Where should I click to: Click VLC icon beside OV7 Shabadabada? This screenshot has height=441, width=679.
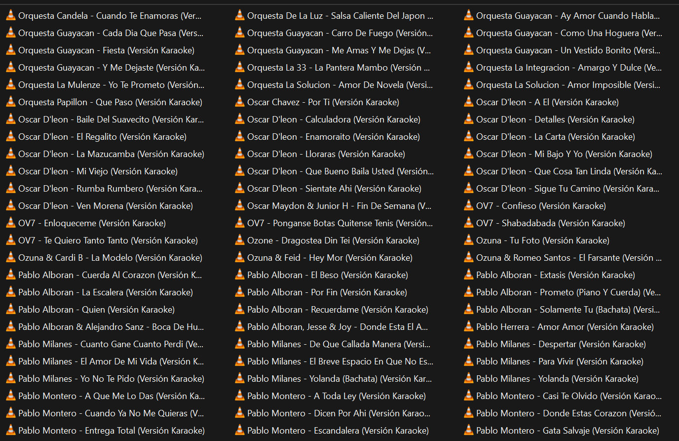[x=469, y=223]
